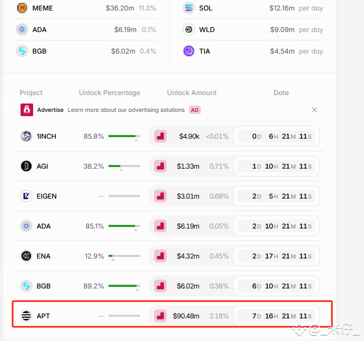Click 1INCH's $4.90k unlock amount
364x341 pixels.
189,136
